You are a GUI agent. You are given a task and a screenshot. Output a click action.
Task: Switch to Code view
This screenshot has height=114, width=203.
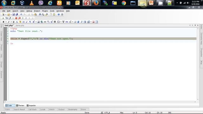point(10,105)
